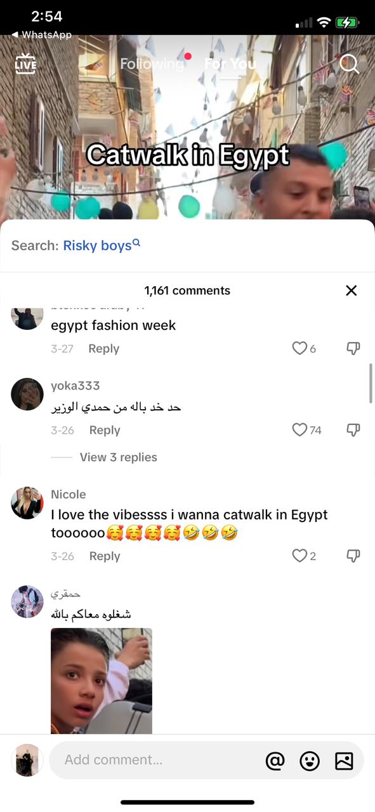Reply to Nicole's comment

105,556
